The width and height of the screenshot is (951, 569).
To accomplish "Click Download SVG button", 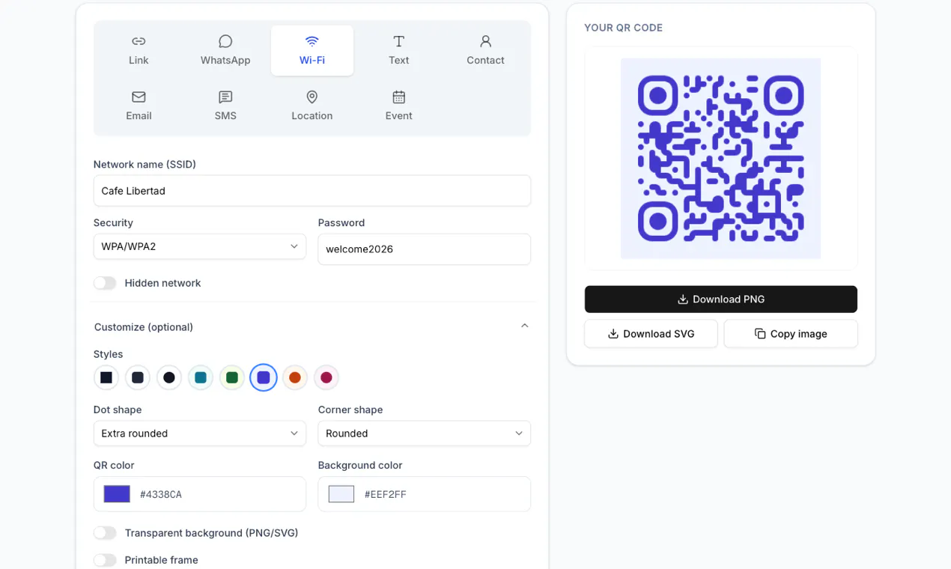I will point(651,334).
